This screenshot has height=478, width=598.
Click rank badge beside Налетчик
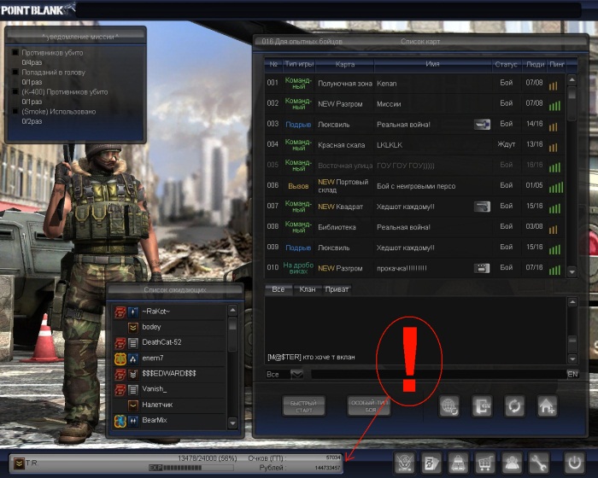pyautogui.click(x=132, y=405)
